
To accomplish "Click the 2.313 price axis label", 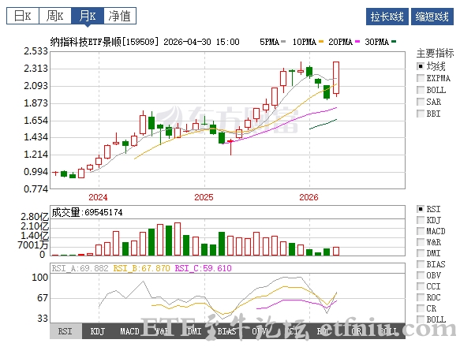I will [36, 69].
